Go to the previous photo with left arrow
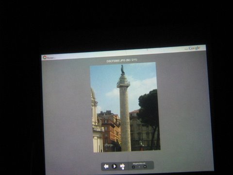233x175 pixels. pyautogui.click(x=106, y=166)
